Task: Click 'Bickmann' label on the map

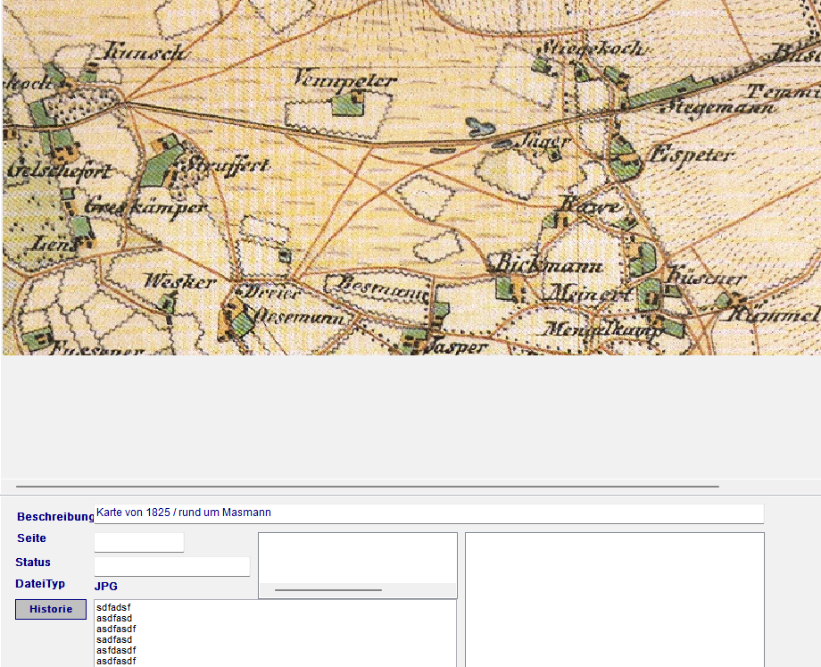Action: [548, 265]
